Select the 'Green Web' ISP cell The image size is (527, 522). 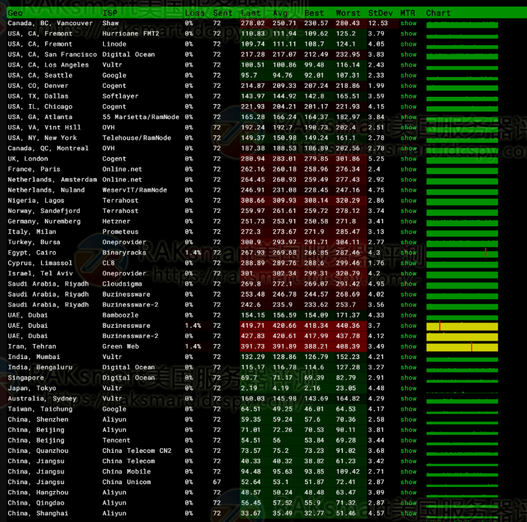(121, 346)
